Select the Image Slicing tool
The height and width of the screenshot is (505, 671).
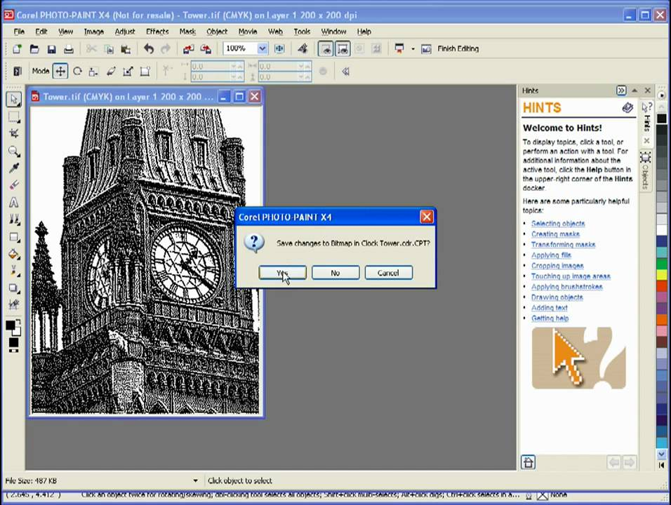pyautogui.click(x=14, y=304)
